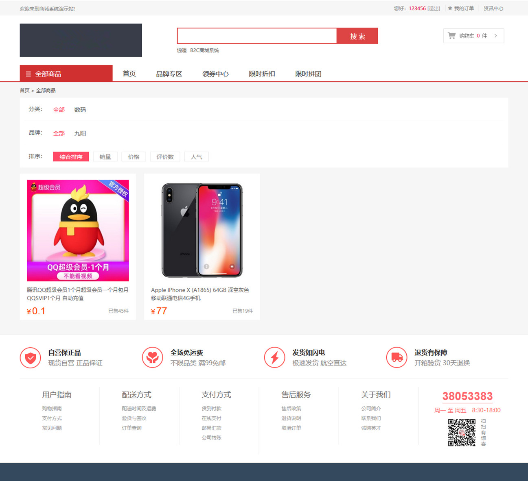Click the shopping cart icon

tap(451, 35)
